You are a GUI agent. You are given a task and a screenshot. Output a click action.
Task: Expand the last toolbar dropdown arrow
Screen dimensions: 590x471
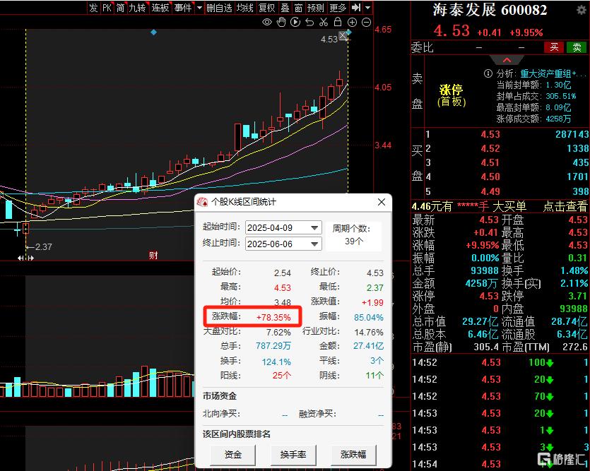click(368, 8)
